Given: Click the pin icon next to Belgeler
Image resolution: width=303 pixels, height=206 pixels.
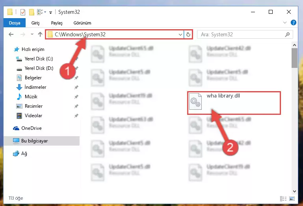Looking at the screenshot, I should pos(76,78).
